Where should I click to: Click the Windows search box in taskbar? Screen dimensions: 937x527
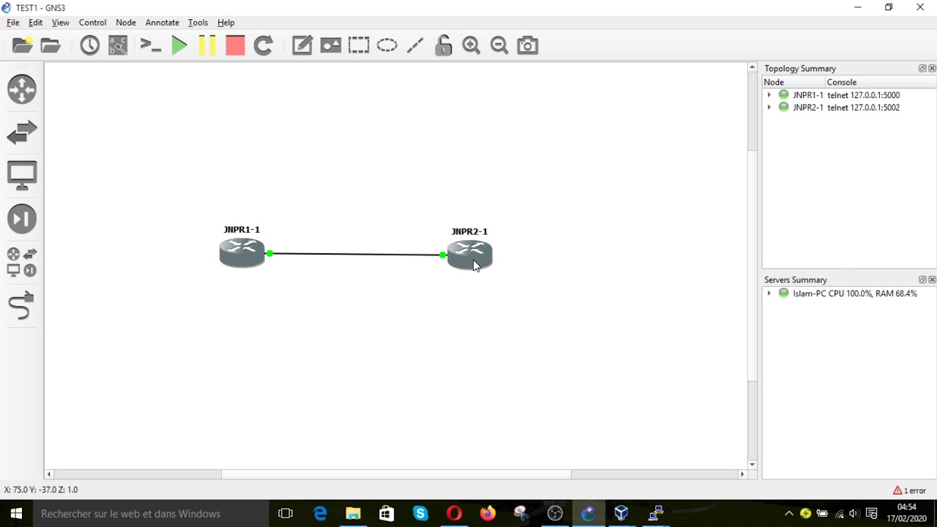click(150, 514)
